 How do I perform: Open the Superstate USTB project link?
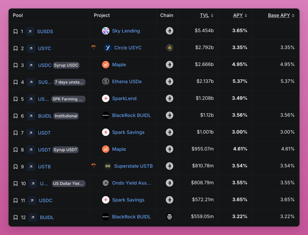[x=133, y=166]
